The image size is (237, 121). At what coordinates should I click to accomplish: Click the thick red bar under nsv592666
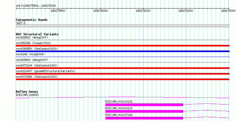coord(122,46)
